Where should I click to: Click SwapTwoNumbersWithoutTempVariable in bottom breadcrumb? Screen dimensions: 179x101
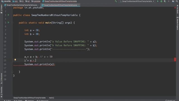tap(29, 98)
